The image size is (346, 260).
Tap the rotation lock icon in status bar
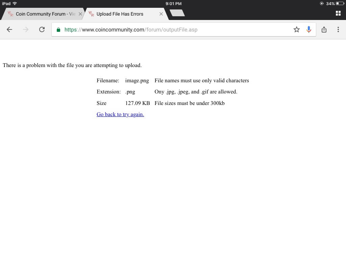(322, 3)
